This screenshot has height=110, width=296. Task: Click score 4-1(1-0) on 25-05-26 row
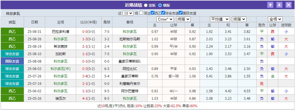click(89, 98)
